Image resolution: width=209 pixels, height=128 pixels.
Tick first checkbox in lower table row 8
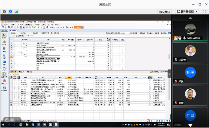(15, 96)
